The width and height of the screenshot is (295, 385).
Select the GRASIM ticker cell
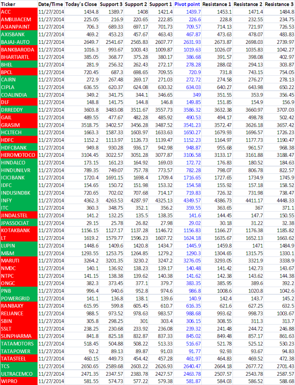(x=19, y=125)
